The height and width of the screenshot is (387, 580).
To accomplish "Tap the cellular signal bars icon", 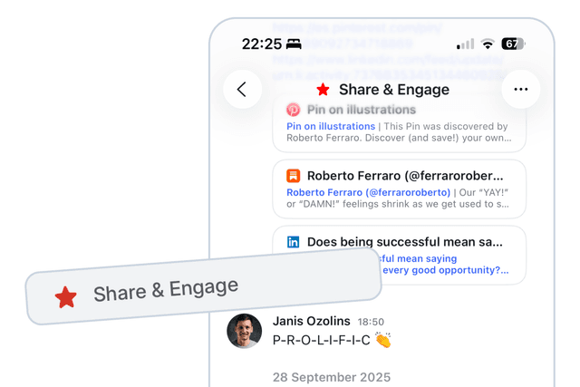I will (465, 44).
